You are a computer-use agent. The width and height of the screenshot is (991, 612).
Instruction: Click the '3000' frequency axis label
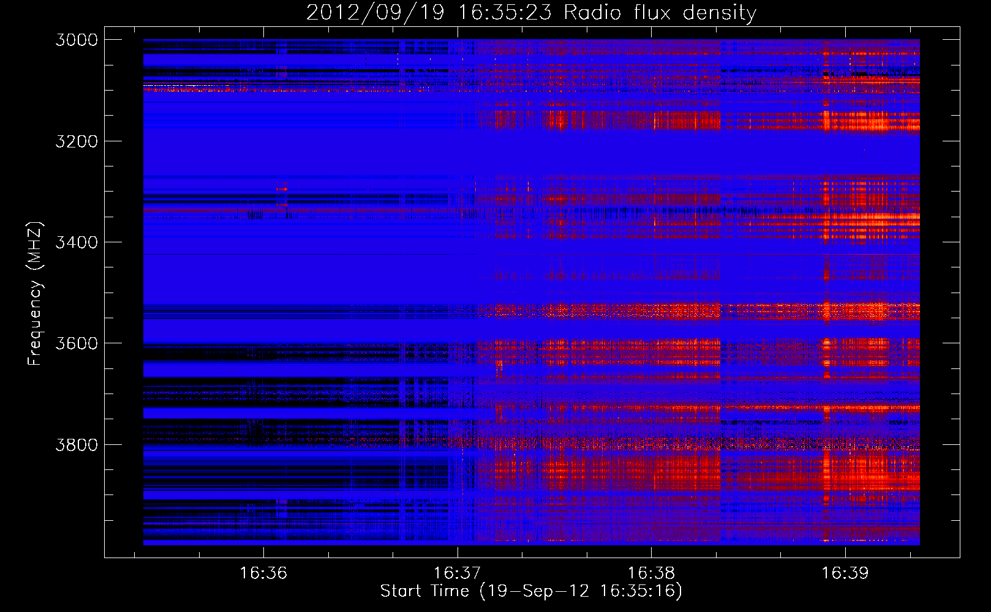click(77, 40)
